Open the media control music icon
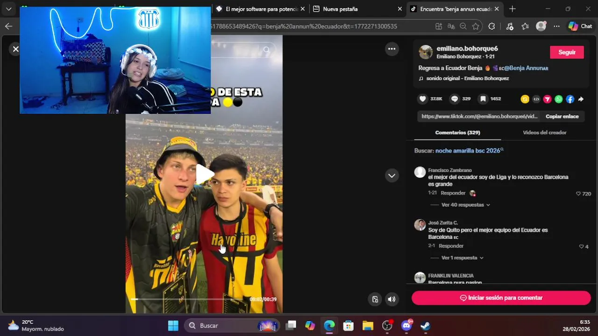The height and width of the screenshot is (336, 598). click(510, 26)
